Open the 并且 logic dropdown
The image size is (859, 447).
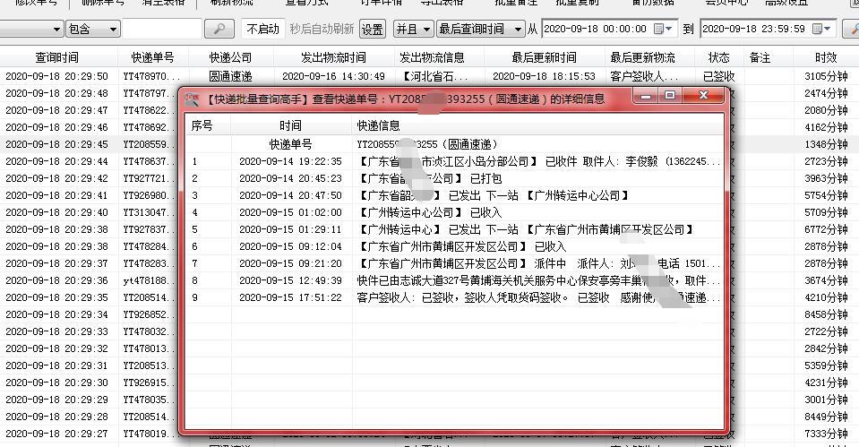414,29
